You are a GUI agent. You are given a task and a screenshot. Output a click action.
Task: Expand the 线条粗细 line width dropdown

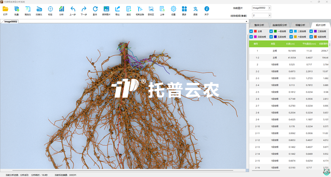tap(269, 15)
